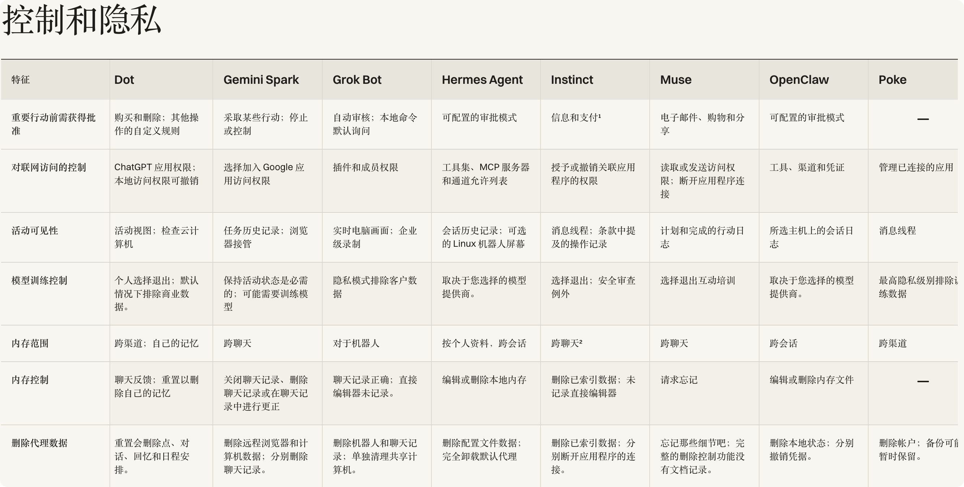Select the 活动可见性 row label
964x487 pixels.
tap(34, 231)
